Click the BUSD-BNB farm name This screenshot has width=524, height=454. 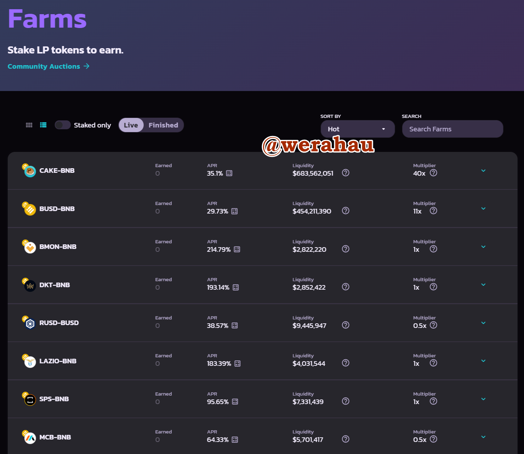(57, 209)
